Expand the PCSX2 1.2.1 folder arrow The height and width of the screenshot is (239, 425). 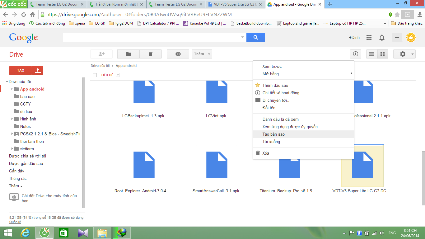[12, 134]
